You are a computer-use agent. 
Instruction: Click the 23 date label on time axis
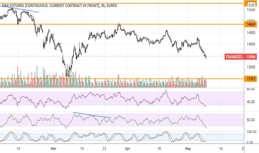(104, 149)
